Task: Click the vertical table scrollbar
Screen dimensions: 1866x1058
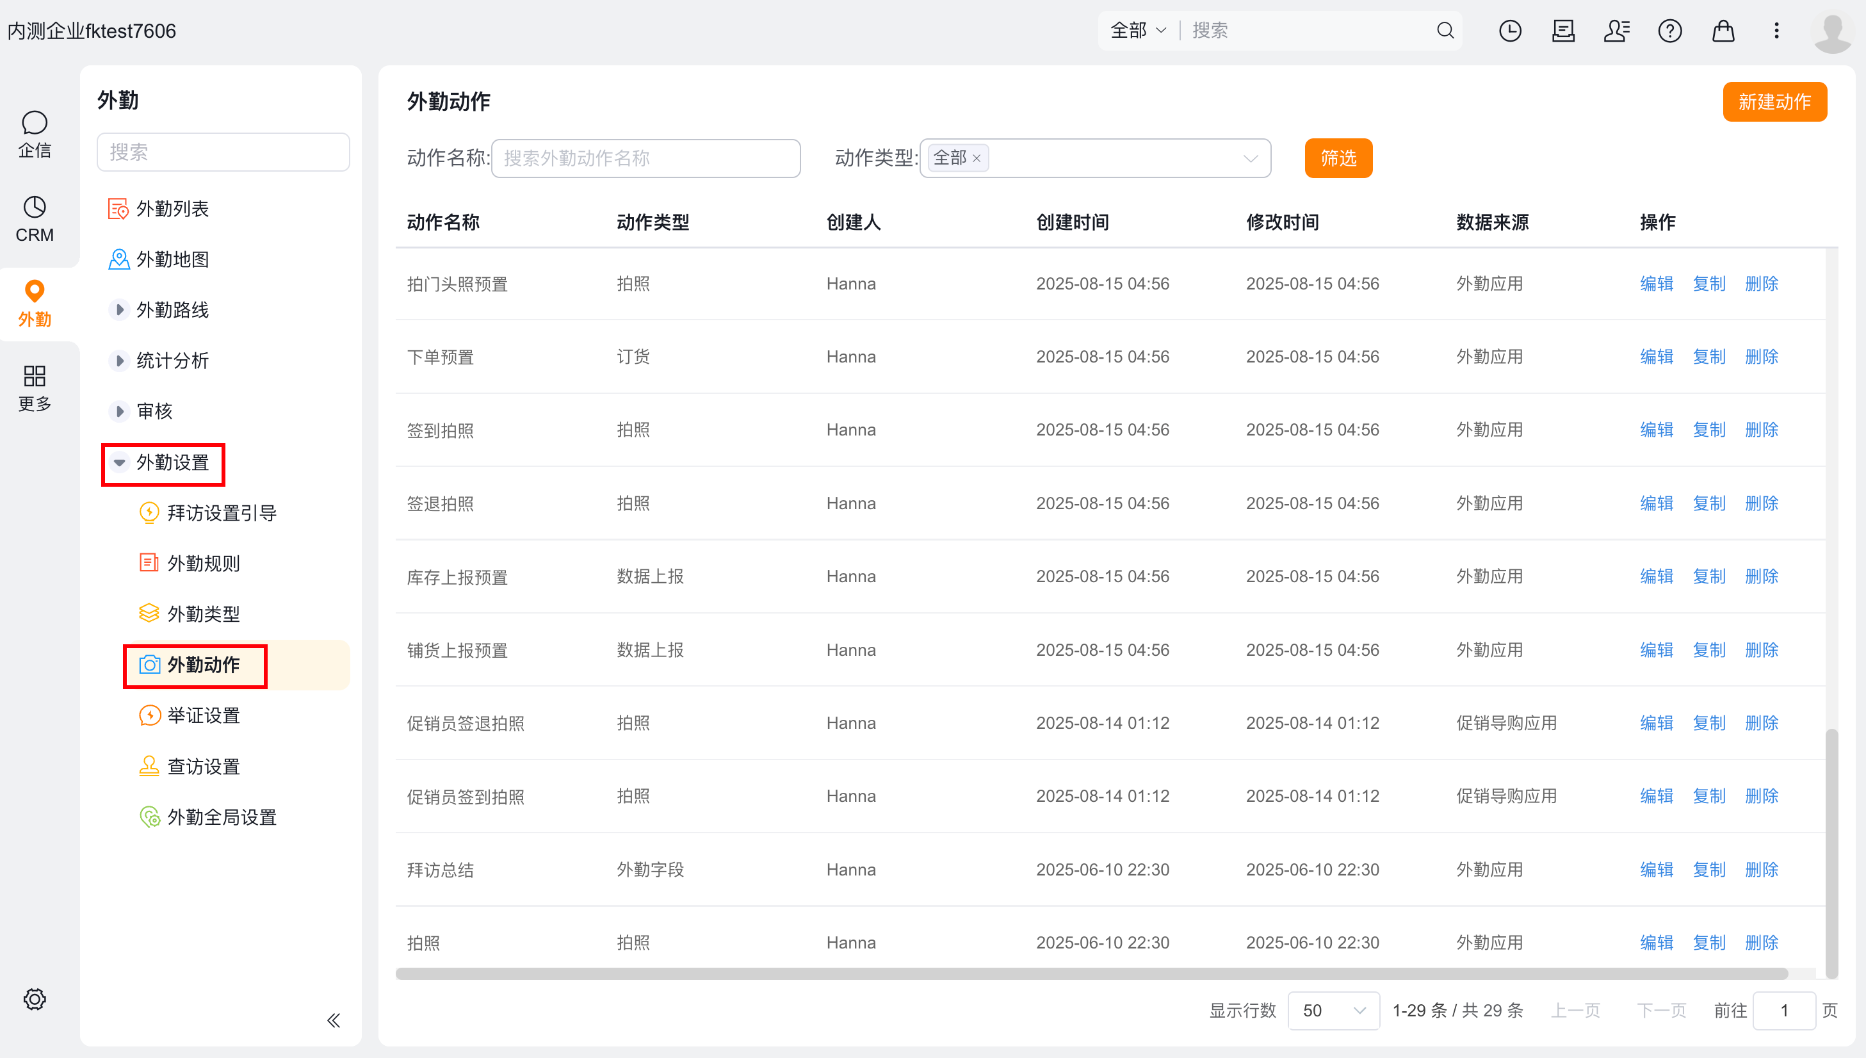Action: [x=1831, y=853]
